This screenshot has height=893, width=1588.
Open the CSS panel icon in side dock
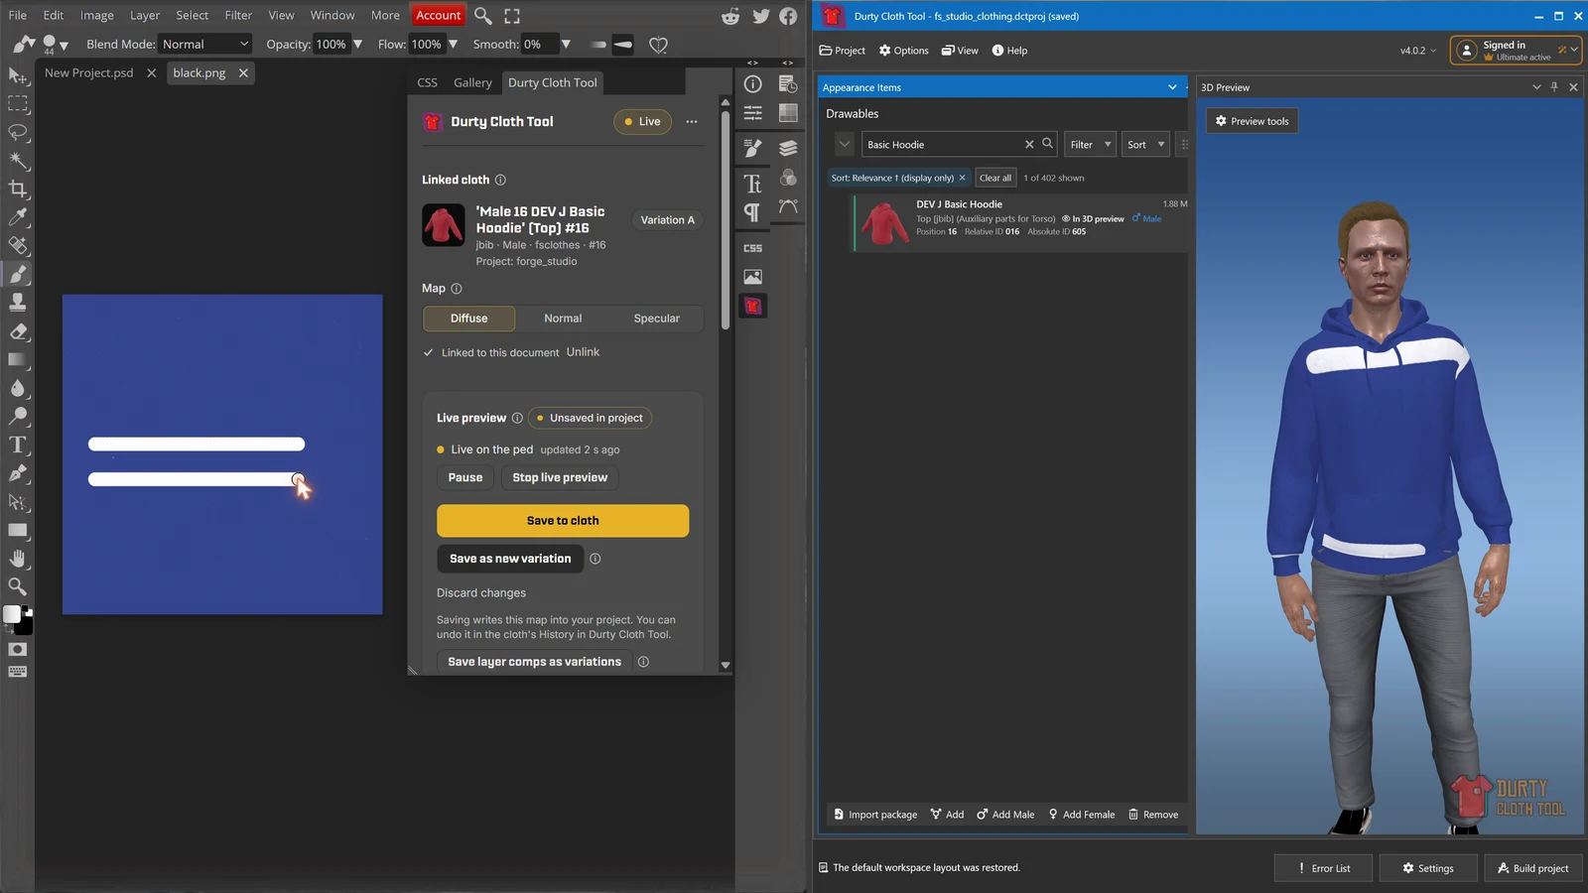(x=753, y=248)
